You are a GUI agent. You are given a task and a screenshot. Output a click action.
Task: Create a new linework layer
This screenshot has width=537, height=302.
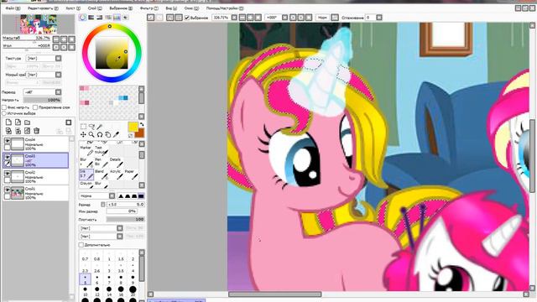pyautogui.click(x=18, y=122)
